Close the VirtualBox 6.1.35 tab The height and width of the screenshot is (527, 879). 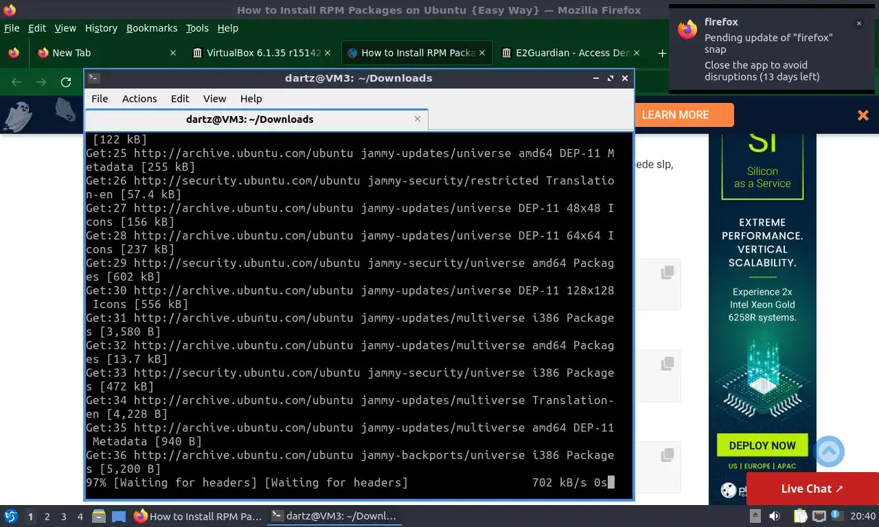pos(328,53)
